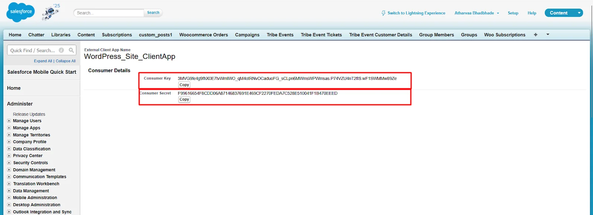Copy the Consumer Secret

click(184, 99)
